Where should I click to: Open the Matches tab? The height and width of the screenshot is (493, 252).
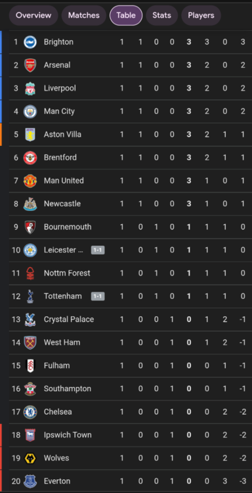(x=84, y=15)
